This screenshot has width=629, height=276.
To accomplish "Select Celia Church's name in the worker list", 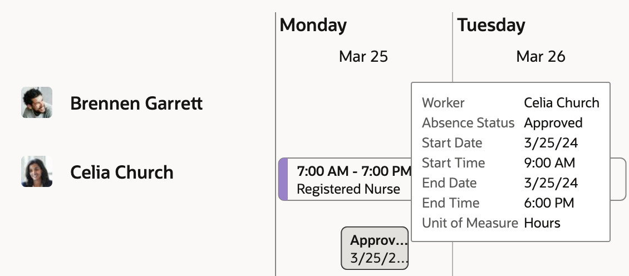I will [x=122, y=172].
